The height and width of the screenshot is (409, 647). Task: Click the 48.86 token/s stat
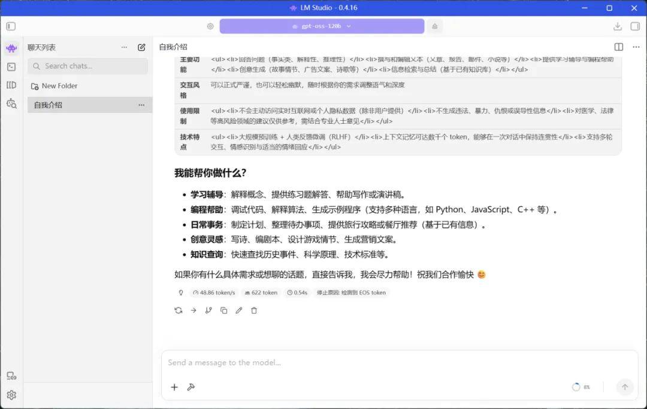tap(214, 293)
